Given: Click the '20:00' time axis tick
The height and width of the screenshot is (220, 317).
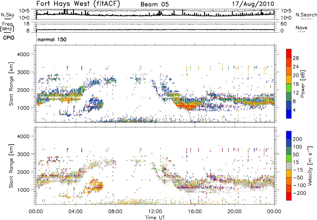Looking at the screenshot, I should pyautogui.click(x=234, y=212).
